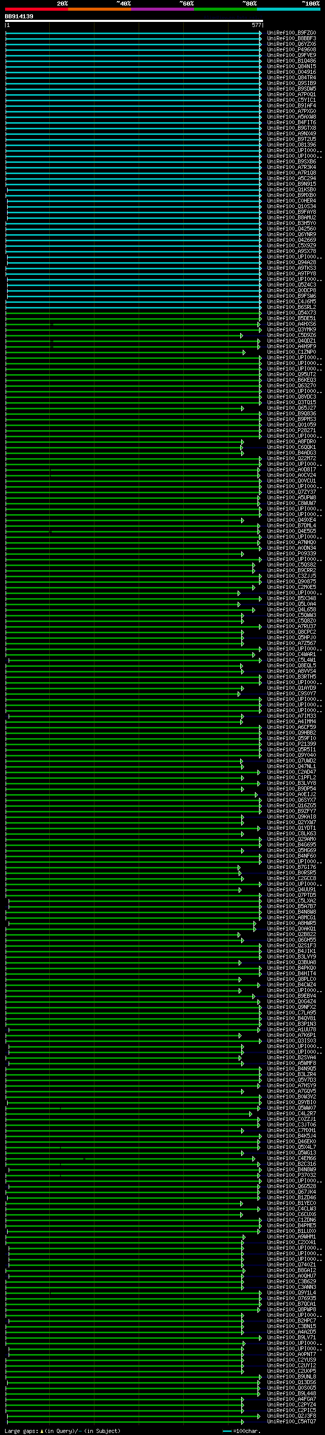Select the UniRef100_Q54X73 label

(x=291, y=313)
